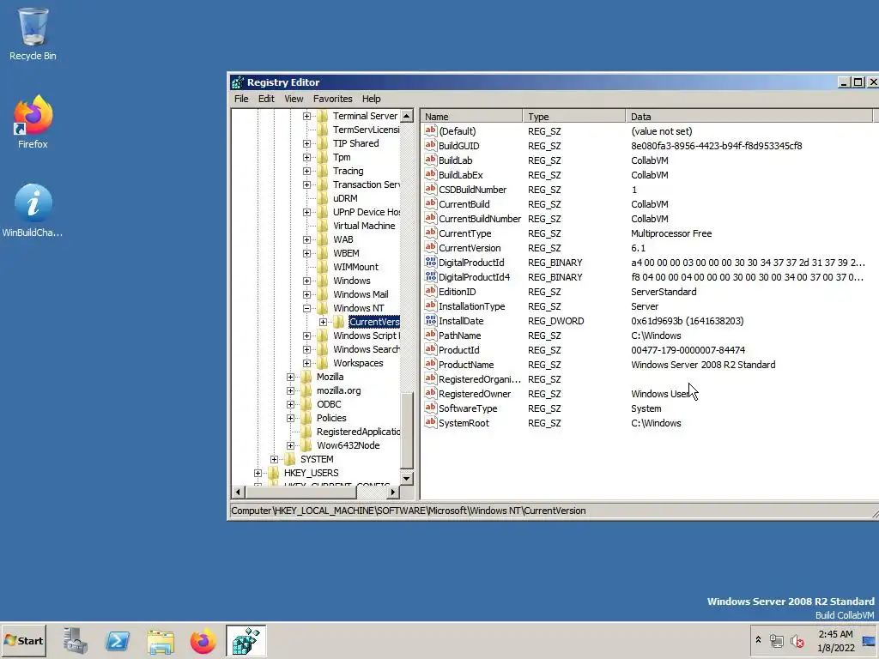Select the BuildLabEx value icon
Screen dimensions: 879x659
click(431, 174)
